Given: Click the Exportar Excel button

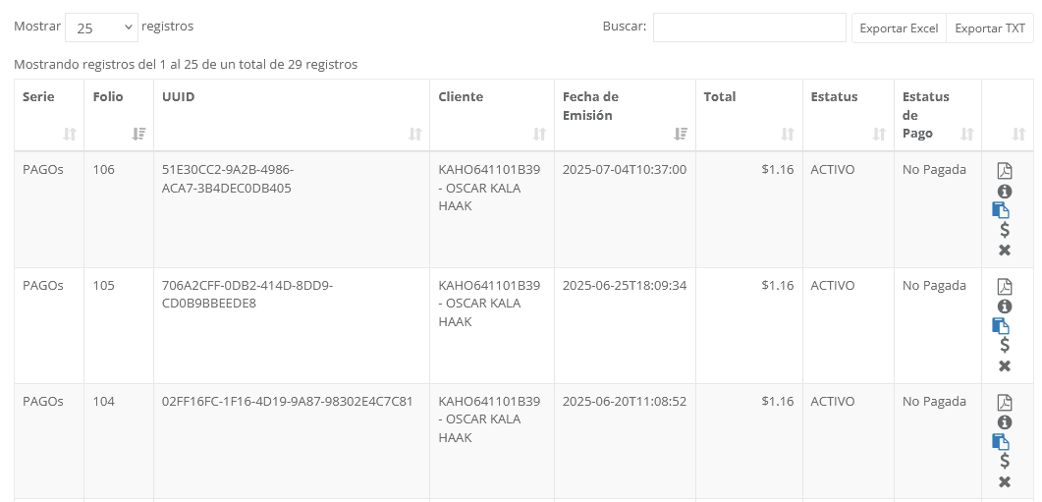Looking at the screenshot, I should coord(899,28).
